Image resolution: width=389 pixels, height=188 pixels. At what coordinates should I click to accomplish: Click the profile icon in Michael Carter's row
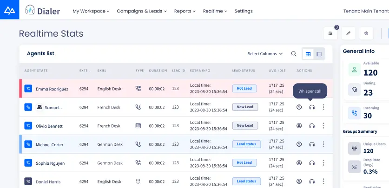(299, 144)
